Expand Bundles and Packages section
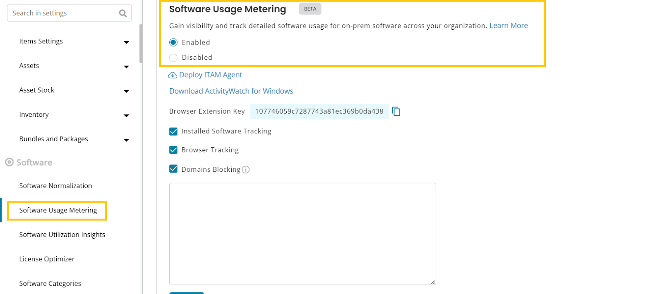Screen dimensions: 662x294 point(126,140)
